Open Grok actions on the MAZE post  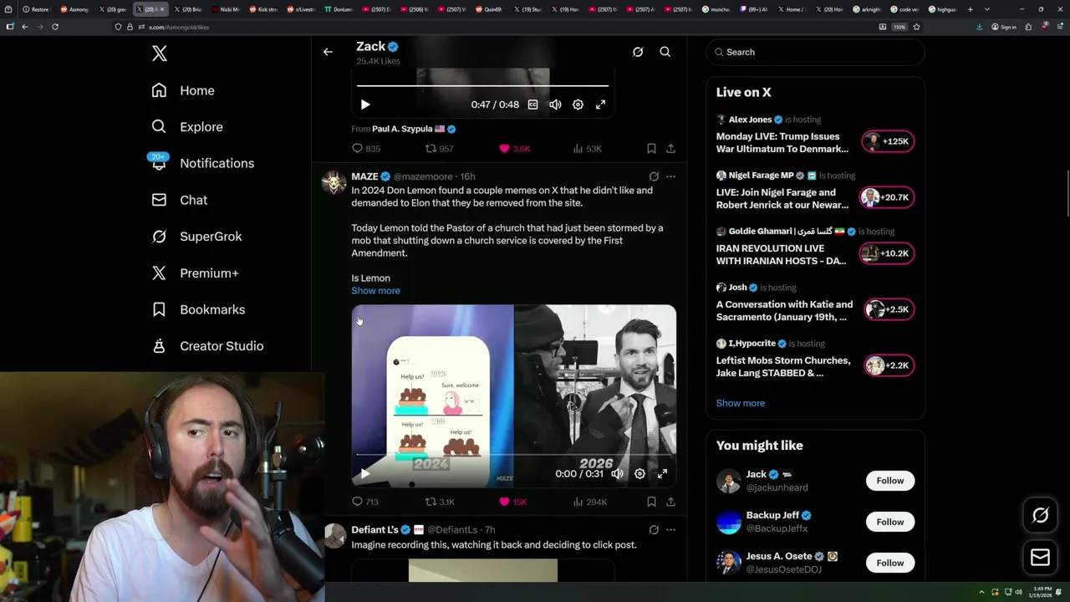coord(654,176)
